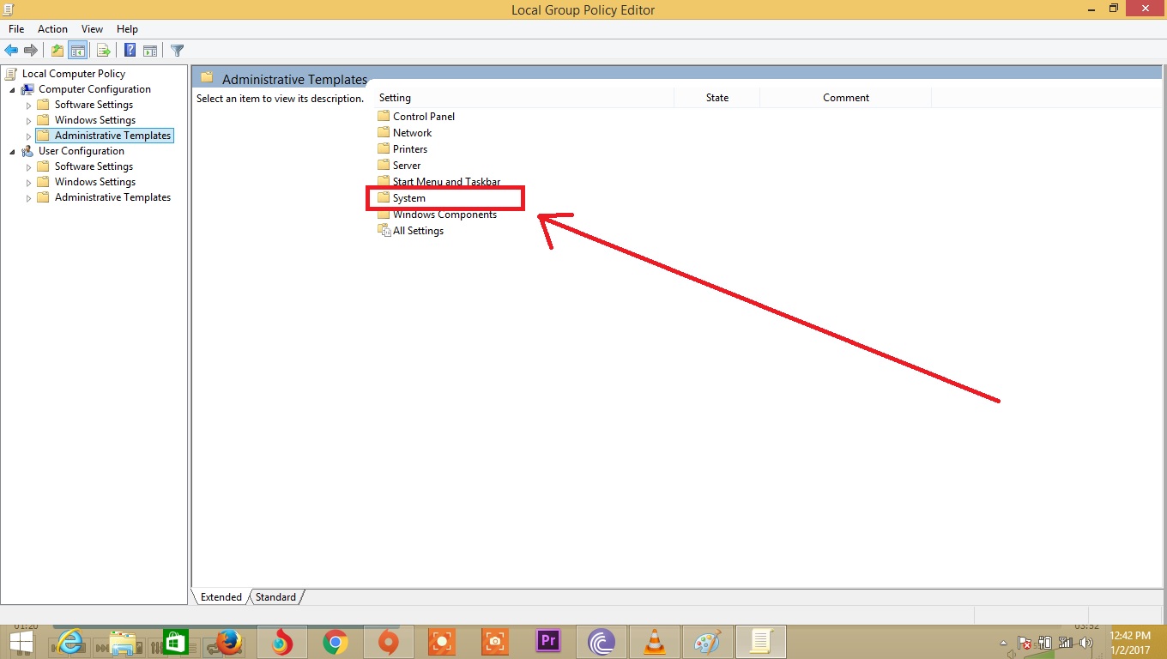Click the up one level folder icon
This screenshot has width=1167, height=659.
pyautogui.click(x=57, y=50)
